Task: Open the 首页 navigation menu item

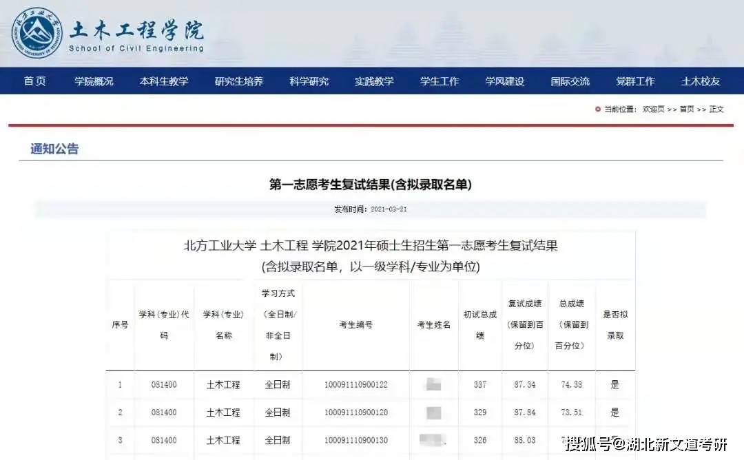Action: (x=34, y=81)
